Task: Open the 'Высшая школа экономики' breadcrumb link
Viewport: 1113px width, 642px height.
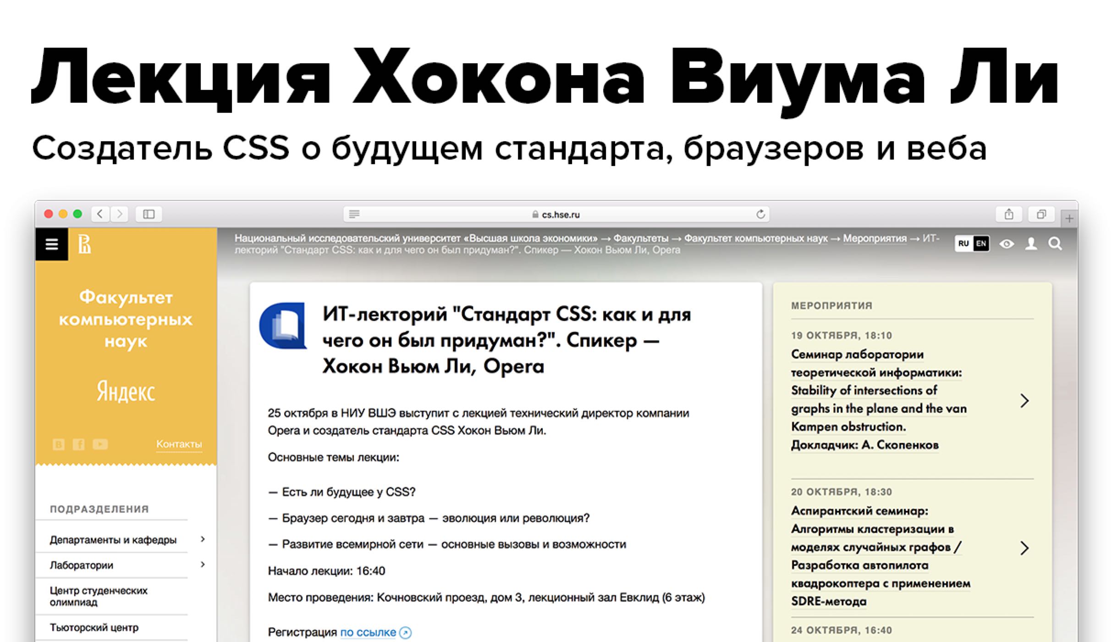Action: [416, 238]
